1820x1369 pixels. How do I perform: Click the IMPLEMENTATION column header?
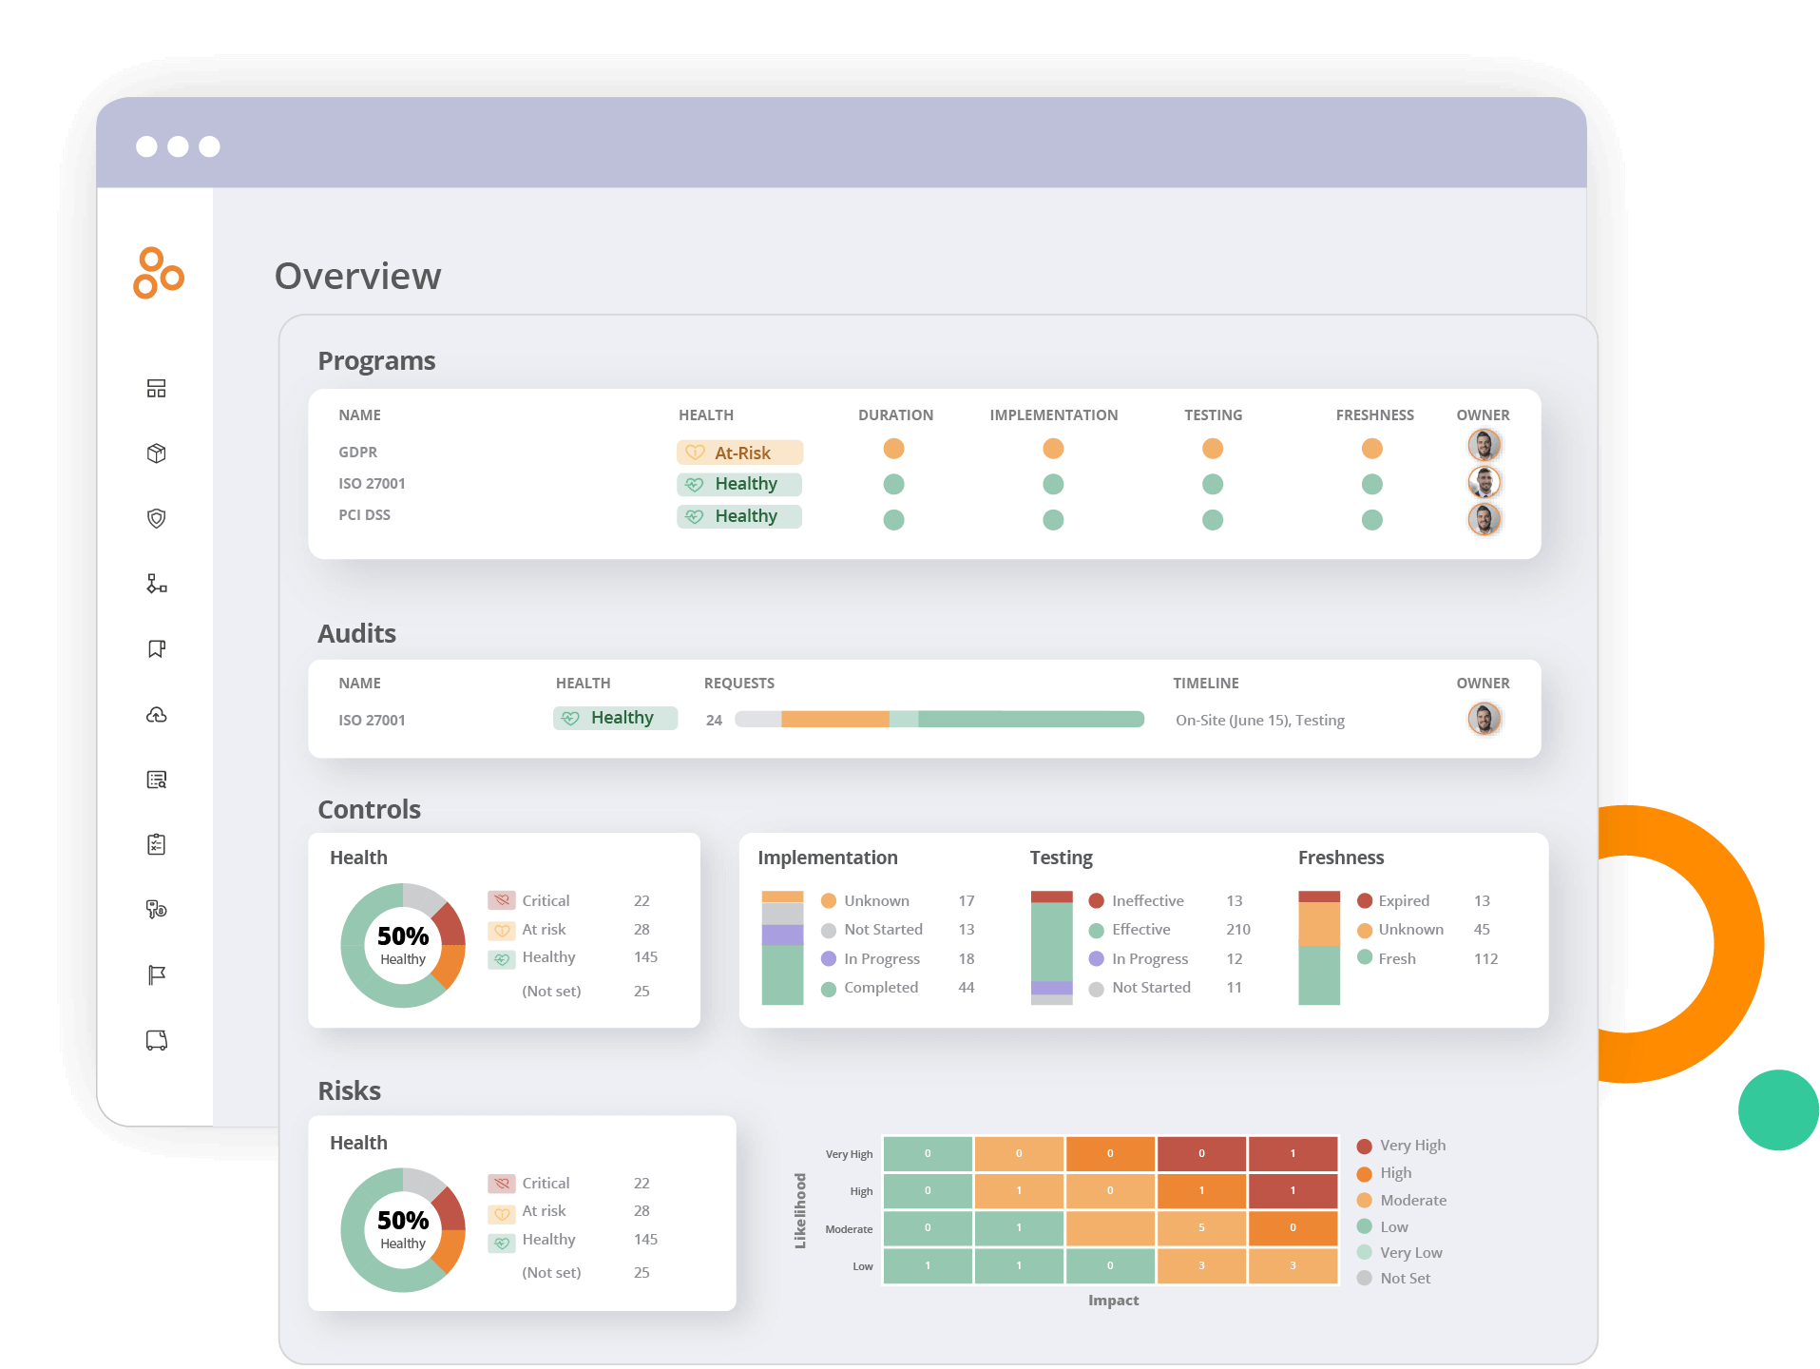click(x=1053, y=415)
